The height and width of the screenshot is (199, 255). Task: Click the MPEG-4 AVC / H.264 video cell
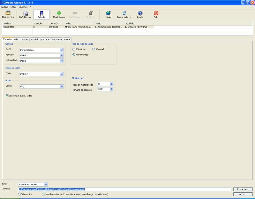(79, 27)
